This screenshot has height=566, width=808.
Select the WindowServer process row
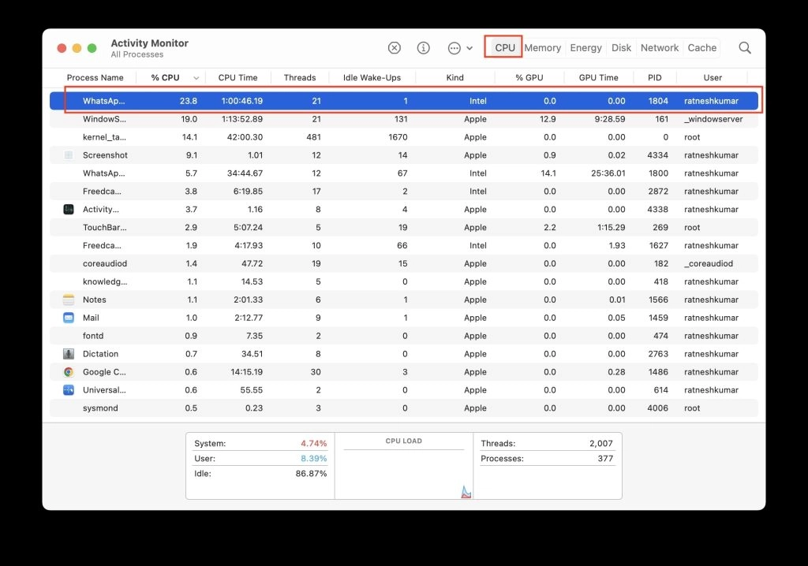coord(404,119)
